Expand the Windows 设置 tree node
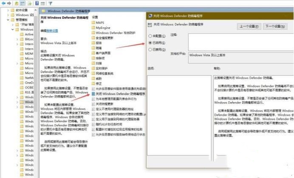The height and width of the screenshot is (178, 294). pos(8,15)
